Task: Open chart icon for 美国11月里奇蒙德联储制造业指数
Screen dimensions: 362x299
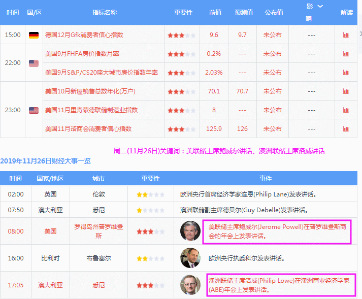Action: click(346, 110)
